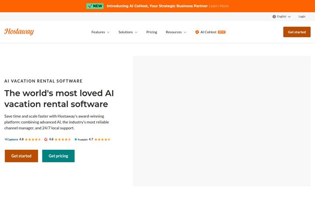Viewport: 315px width, 197px height.
Task: Click the hero image placeholder area
Action: [x=221, y=121]
